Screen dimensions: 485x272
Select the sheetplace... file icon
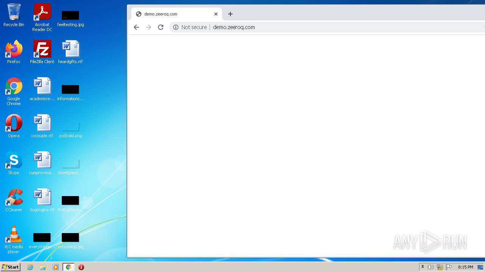click(70, 166)
